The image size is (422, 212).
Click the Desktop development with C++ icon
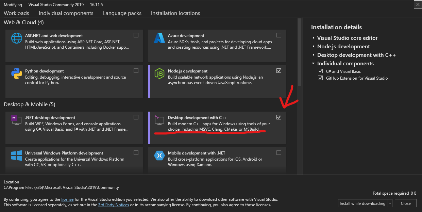click(x=159, y=120)
